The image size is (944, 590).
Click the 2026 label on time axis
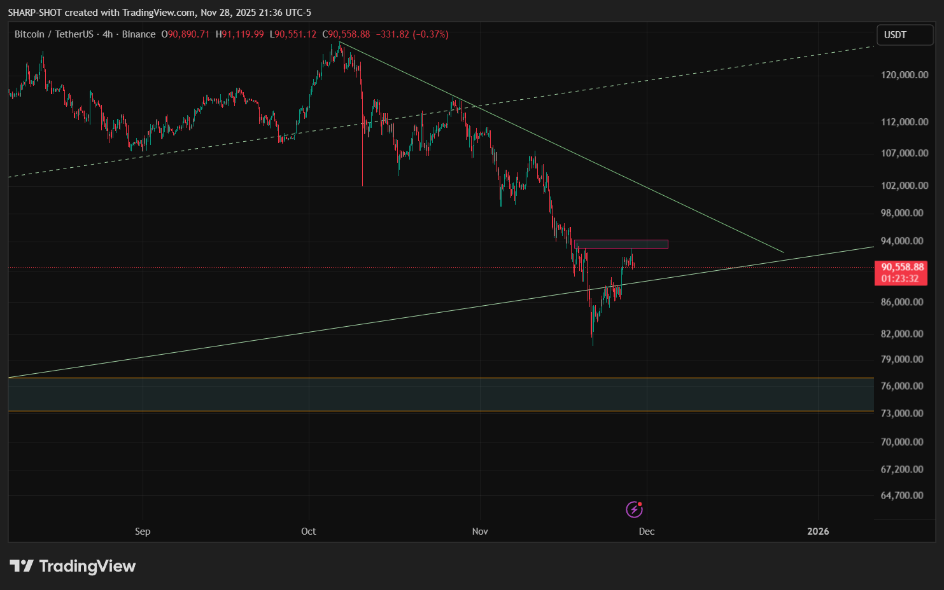coord(818,532)
